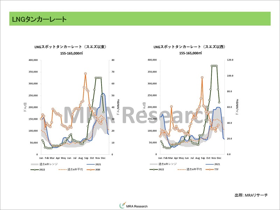
Task: Click the MRA Research footer text
Action: pos(137,206)
